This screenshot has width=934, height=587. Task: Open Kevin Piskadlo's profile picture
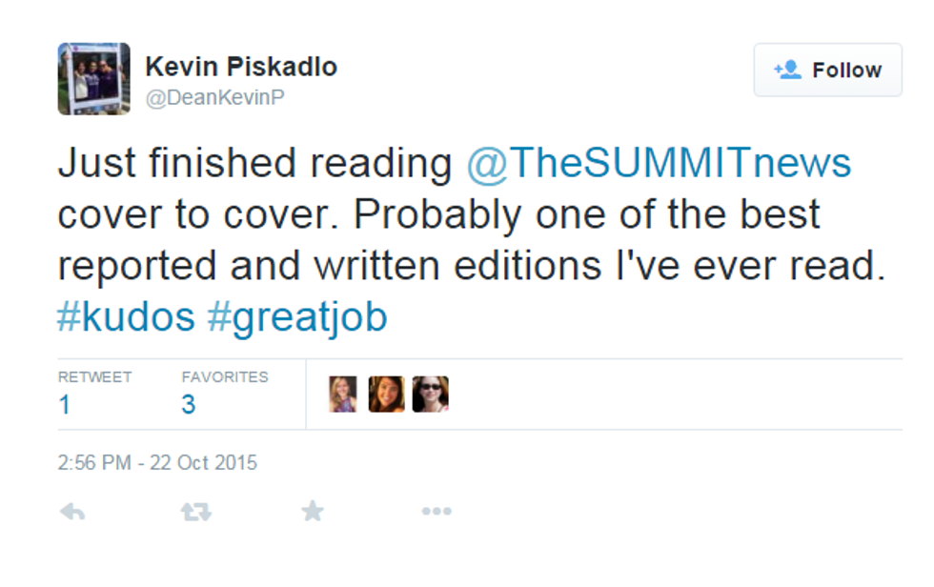[93, 79]
